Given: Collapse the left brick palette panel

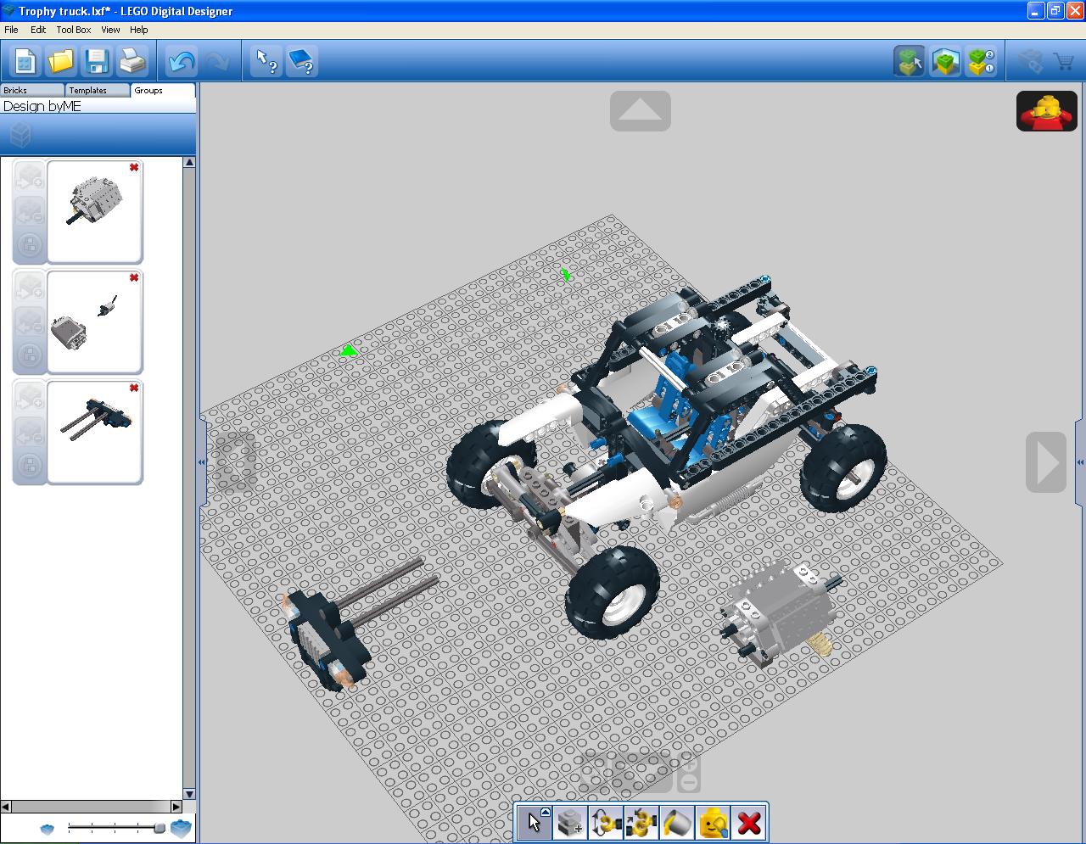Looking at the screenshot, I should 202,462.
